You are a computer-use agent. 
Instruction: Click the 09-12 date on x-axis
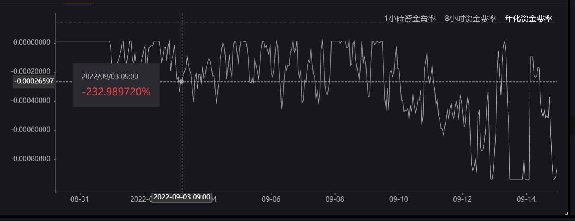pos(462,199)
